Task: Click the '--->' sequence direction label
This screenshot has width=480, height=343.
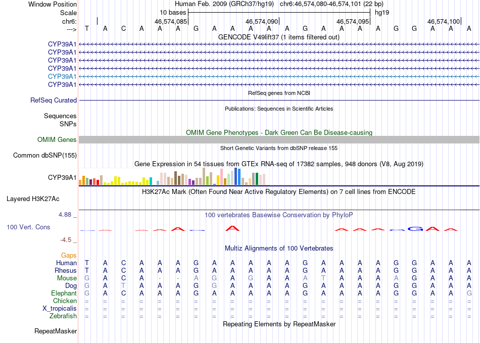Action: 71,29
